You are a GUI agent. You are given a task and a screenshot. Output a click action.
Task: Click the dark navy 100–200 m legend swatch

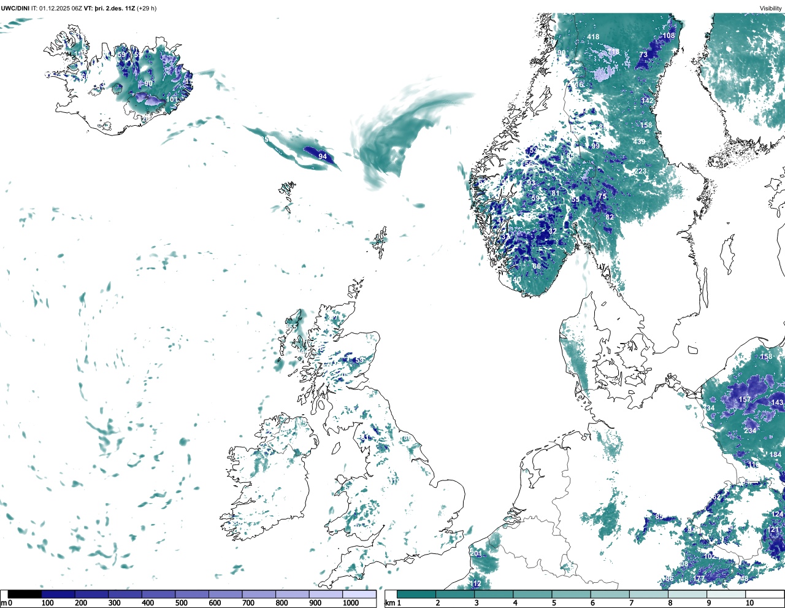(x=58, y=595)
